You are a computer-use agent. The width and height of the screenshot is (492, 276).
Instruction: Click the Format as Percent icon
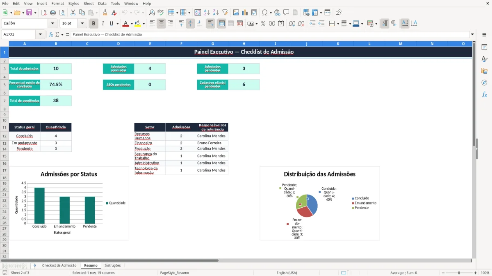263,24
